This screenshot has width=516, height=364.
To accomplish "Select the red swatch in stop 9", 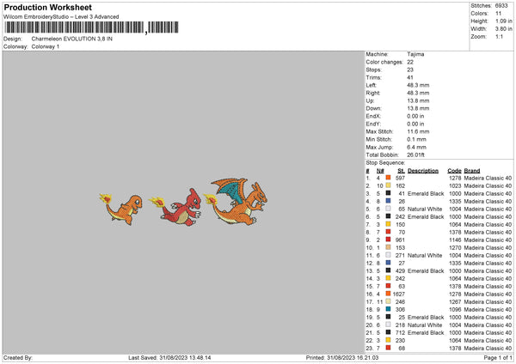I will click(389, 240).
